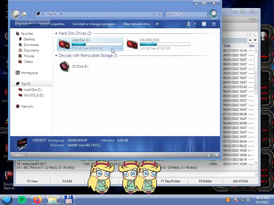Switch to large icons view in status bar
The height and width of the screenshot is (205, 274).
point(216,155)
